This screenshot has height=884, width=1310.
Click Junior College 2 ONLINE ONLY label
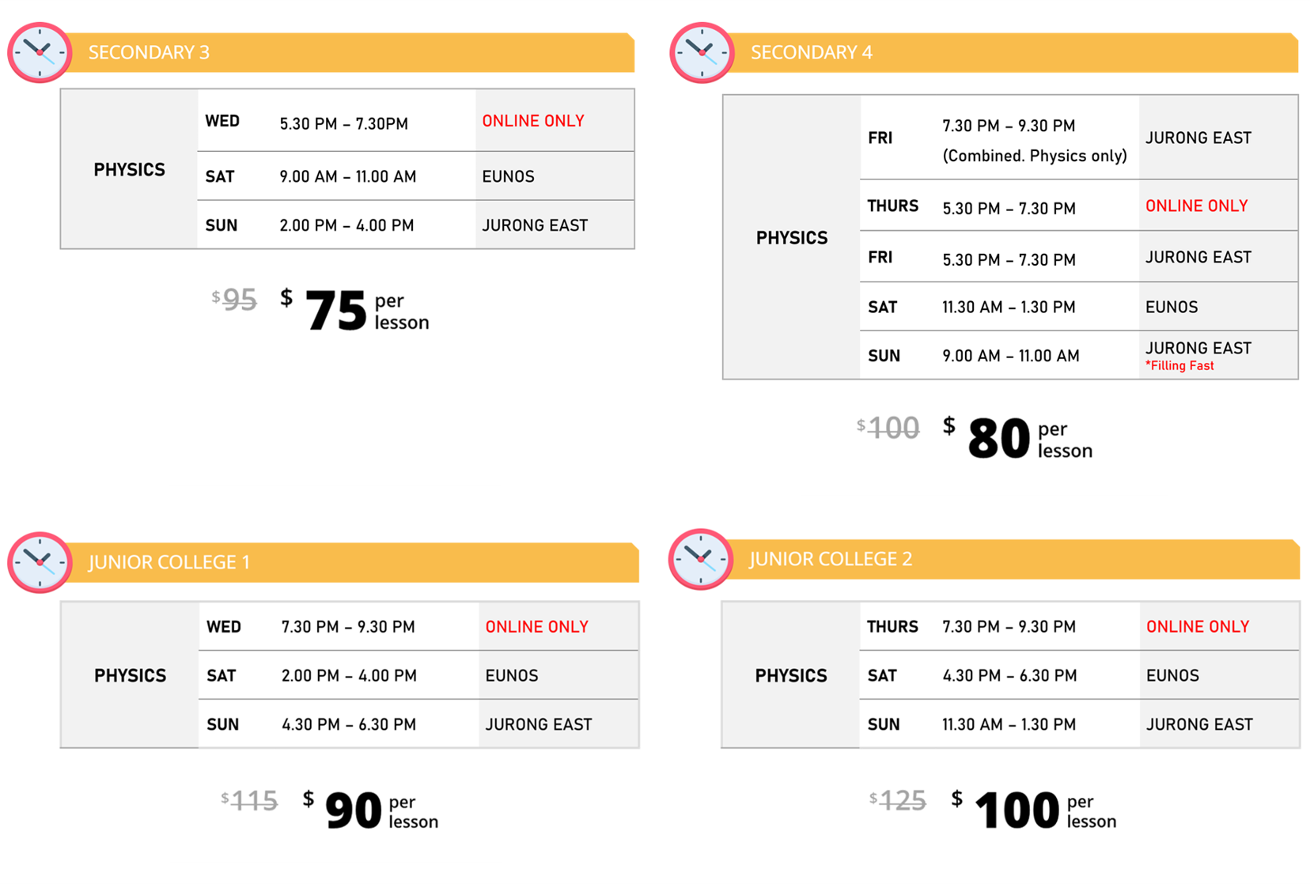click(x=1197, y=627)
